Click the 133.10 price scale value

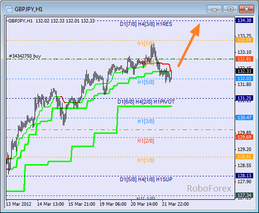click(244, 52)
